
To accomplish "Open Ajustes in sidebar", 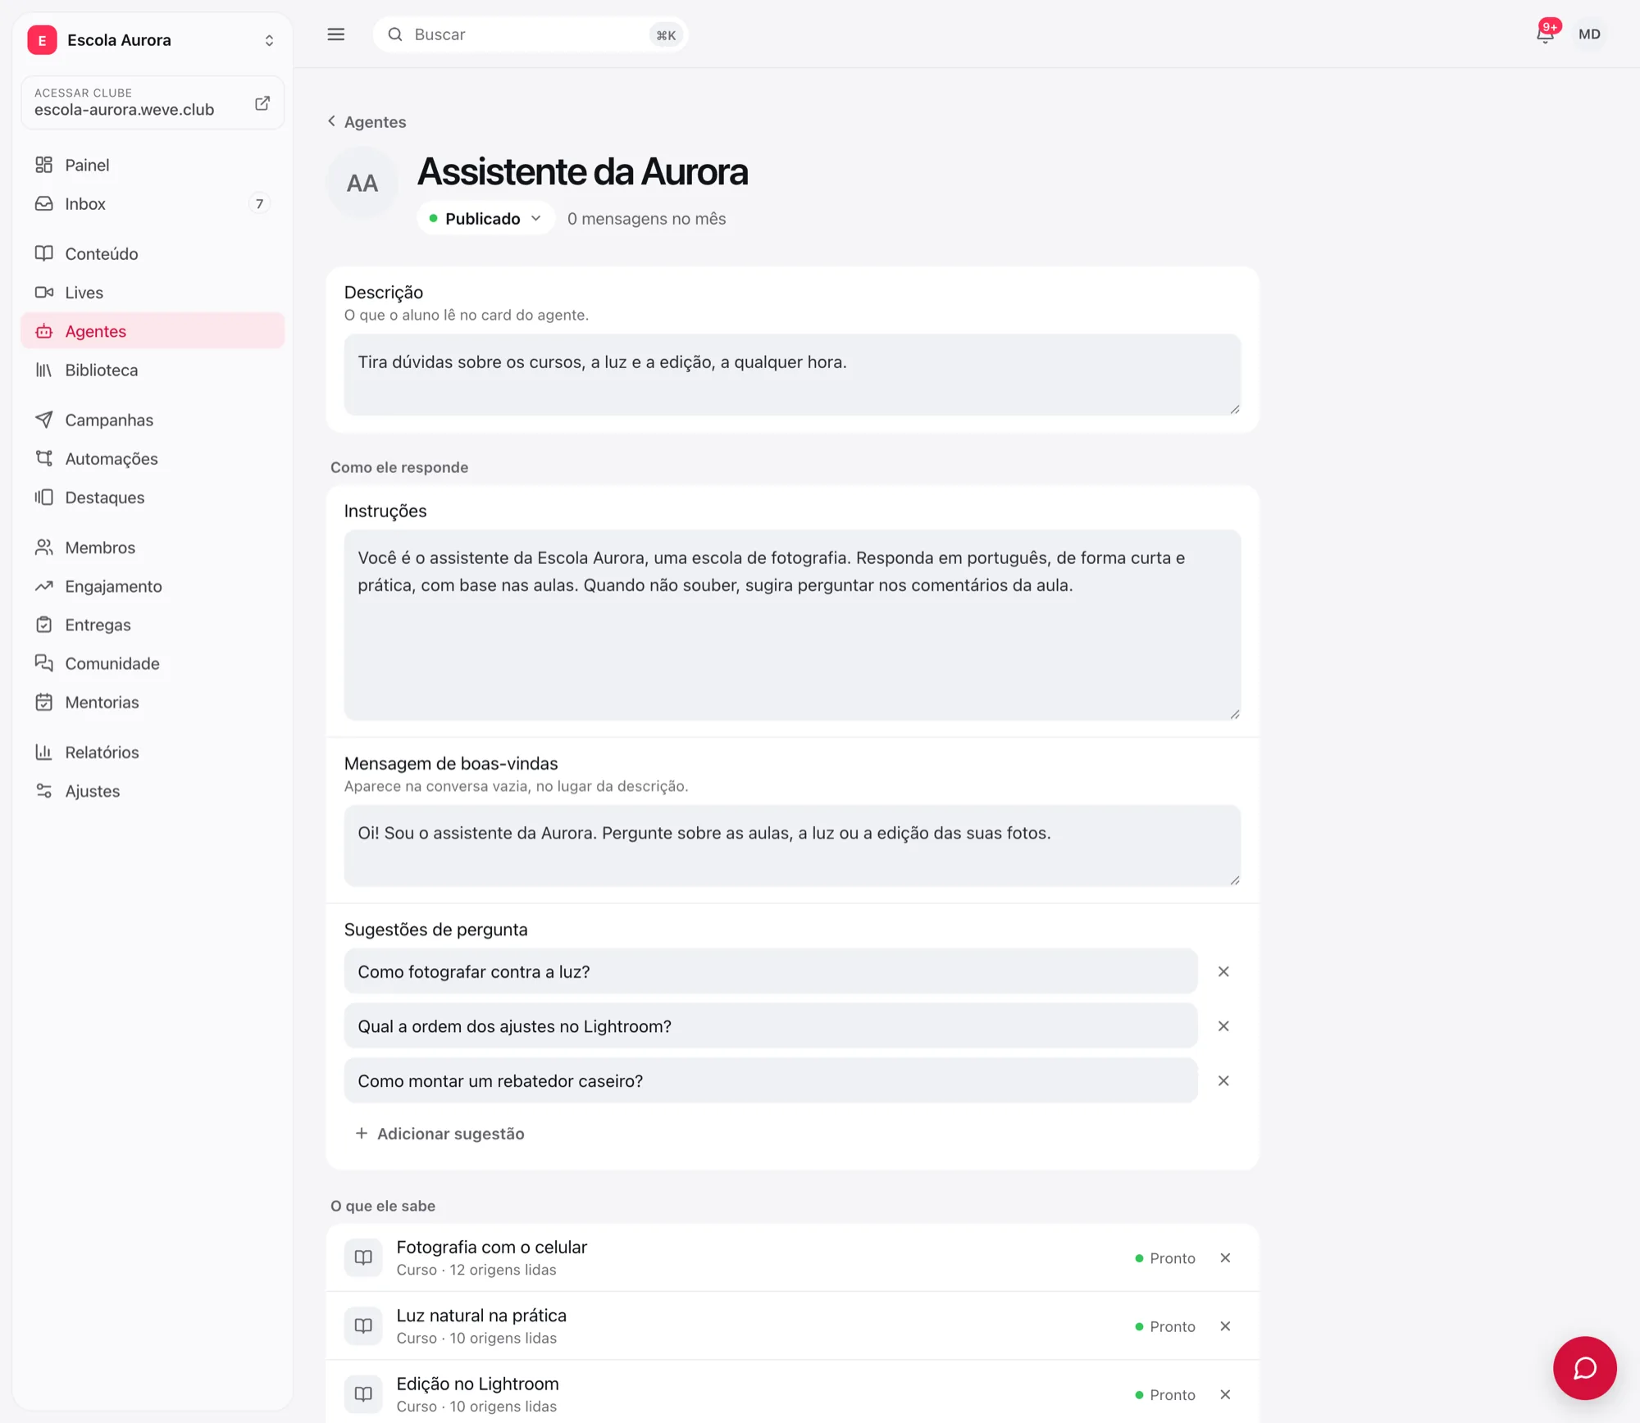I will [153, 791].
